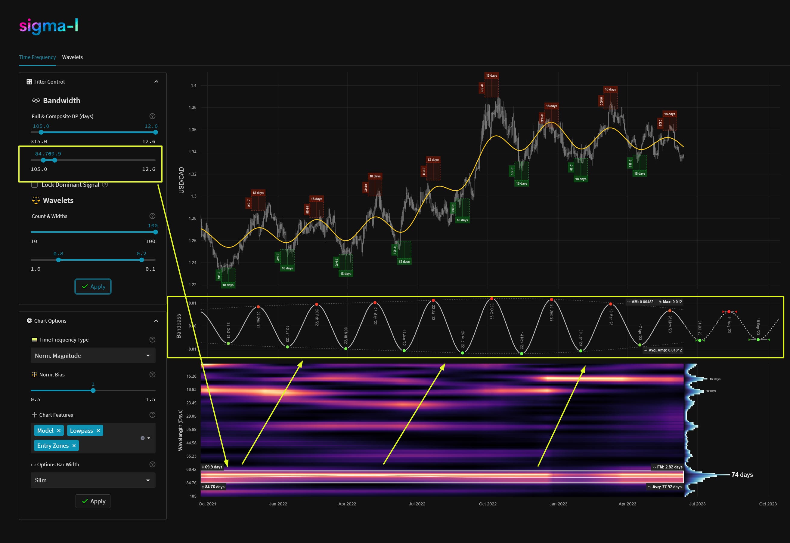Viewport: 790px width, 543px height.
Task: Click the Norm. Bias scale icon
Action: click(x=34, y=374)
